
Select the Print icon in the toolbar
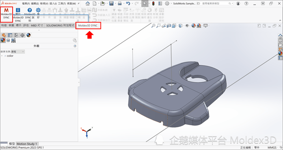tap(120, 4)
